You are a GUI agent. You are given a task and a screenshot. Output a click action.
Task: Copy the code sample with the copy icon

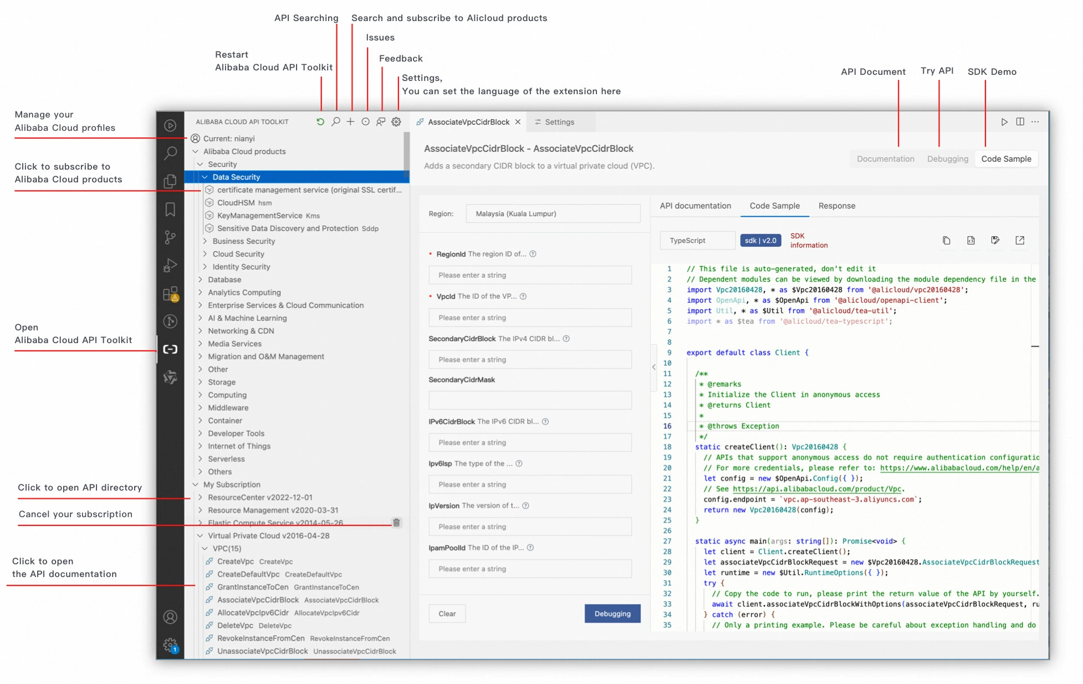[947, 241]
